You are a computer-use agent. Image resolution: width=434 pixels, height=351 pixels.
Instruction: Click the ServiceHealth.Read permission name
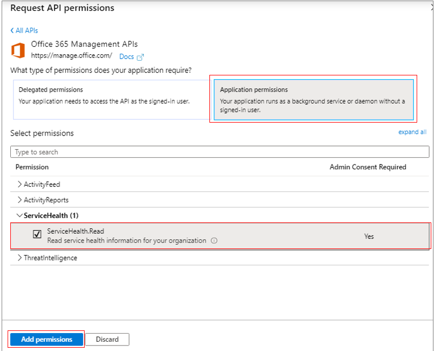tap(75, 231)
